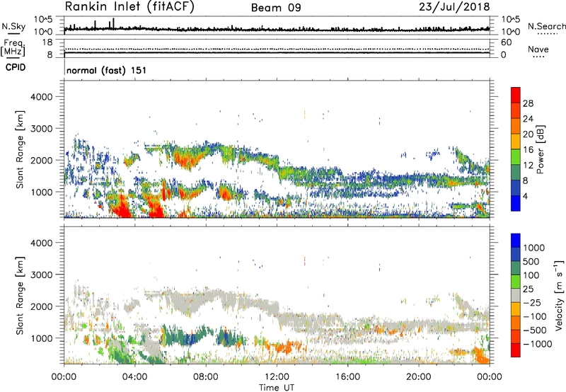
Task: Select the '12:00' time tick label
Action: [x=277, y=377]
